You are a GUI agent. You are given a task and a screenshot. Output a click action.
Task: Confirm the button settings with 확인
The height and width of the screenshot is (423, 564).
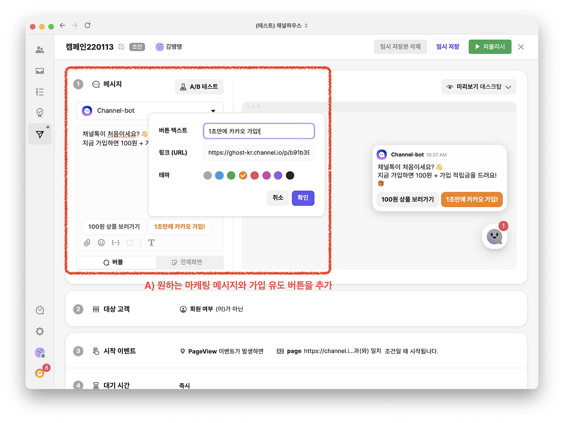pyautogui.click(x=303, y=198)
